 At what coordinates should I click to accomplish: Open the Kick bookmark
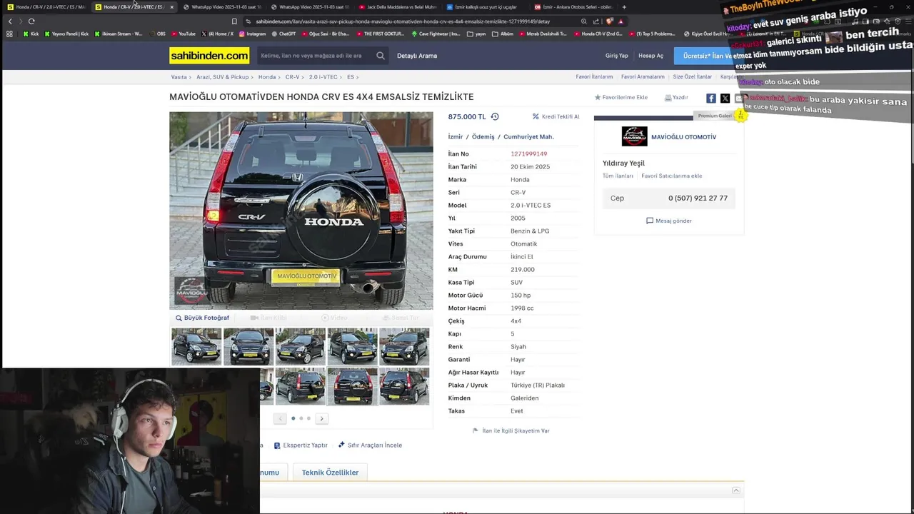(31, 34)
